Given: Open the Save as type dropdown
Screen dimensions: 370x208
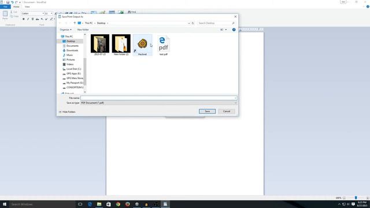Looking at the screenshot, I should (158, 103).
